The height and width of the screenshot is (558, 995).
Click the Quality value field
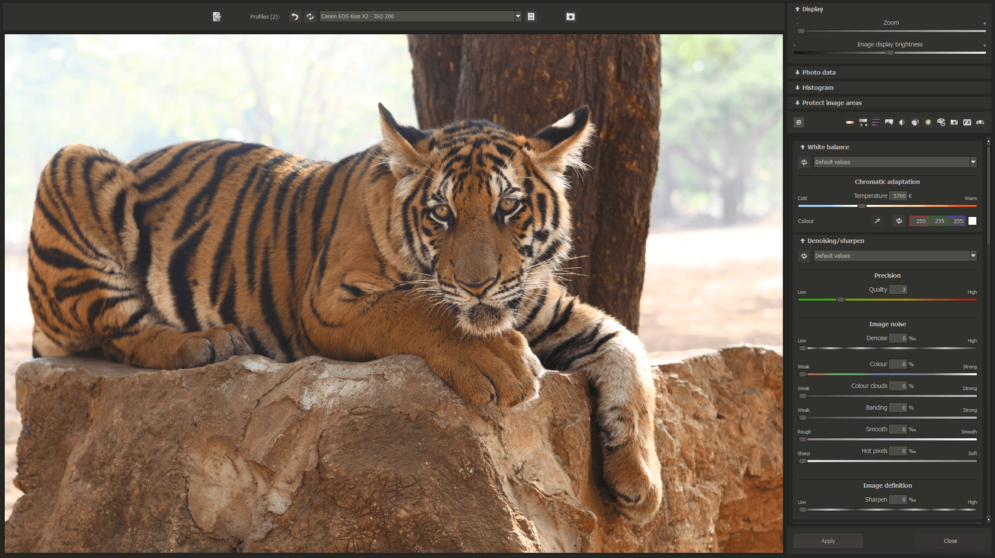[x=898, y=290]
